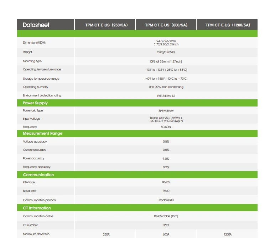275x238 pixels.
Task: Click the Current accuracy 0.5% value
Action: 166,150
